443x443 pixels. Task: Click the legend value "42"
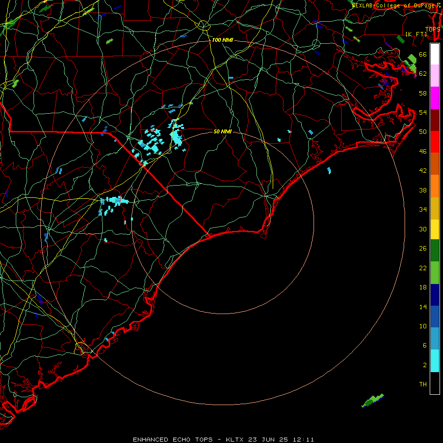[423, 170]
